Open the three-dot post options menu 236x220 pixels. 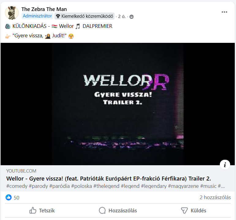click(x=224, y=12)
